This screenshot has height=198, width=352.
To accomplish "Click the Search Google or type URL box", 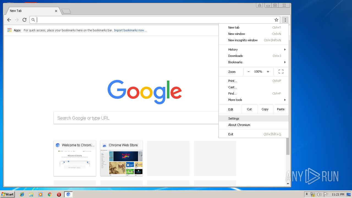I will pos(136,118).
